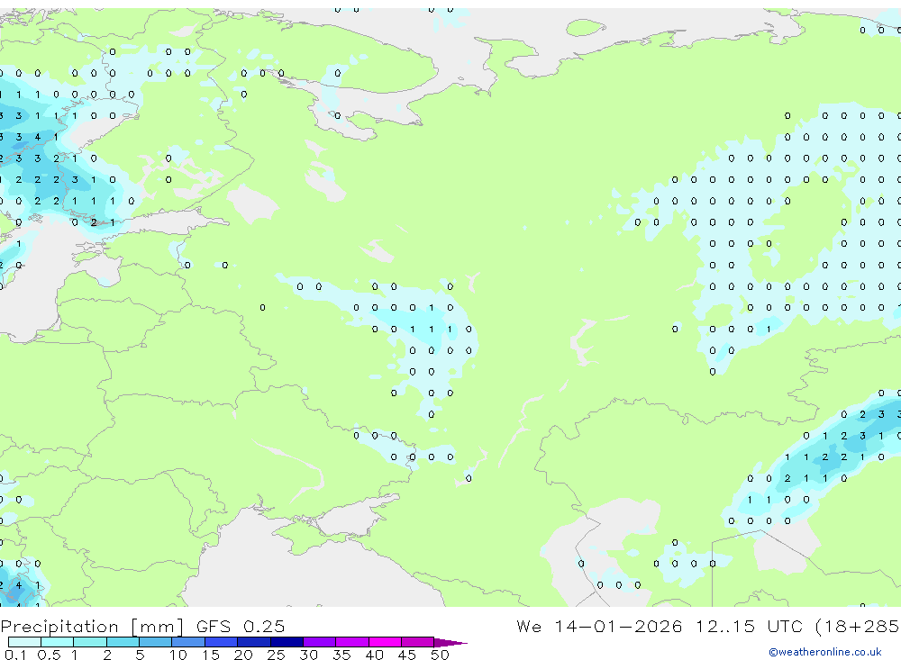Click the '45' label under the legend bar
Screen dimensions: 901x660
pyautogui.click(x=407, y=655)
